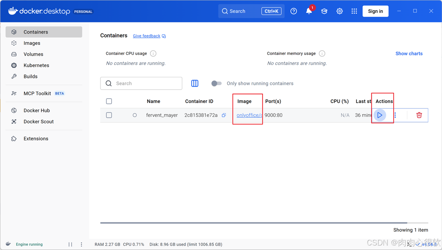The image size is (442, 250).
Task: Check the fervent_mayer row checkbox
Action: 109,115
